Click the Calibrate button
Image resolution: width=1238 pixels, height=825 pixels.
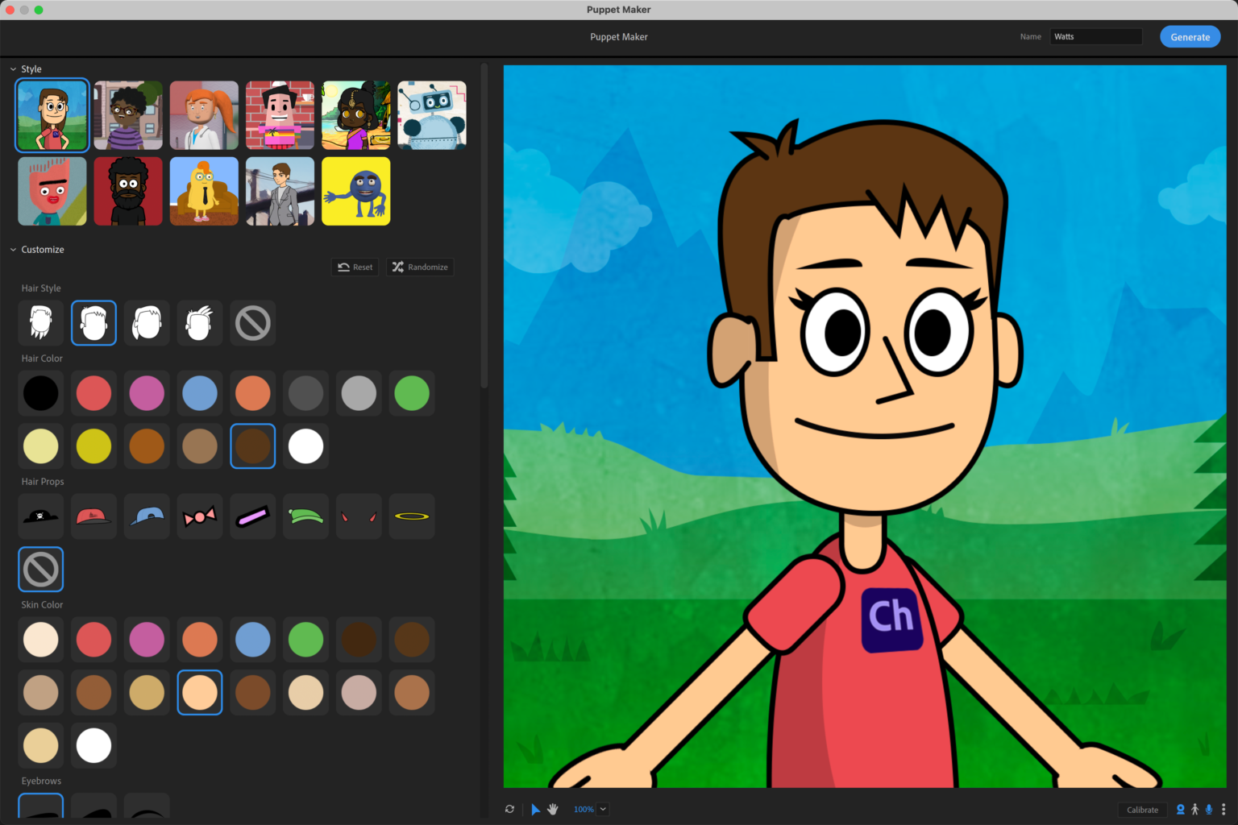coord(1142,810)
